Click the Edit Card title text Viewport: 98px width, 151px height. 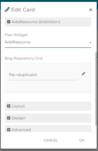23,10
